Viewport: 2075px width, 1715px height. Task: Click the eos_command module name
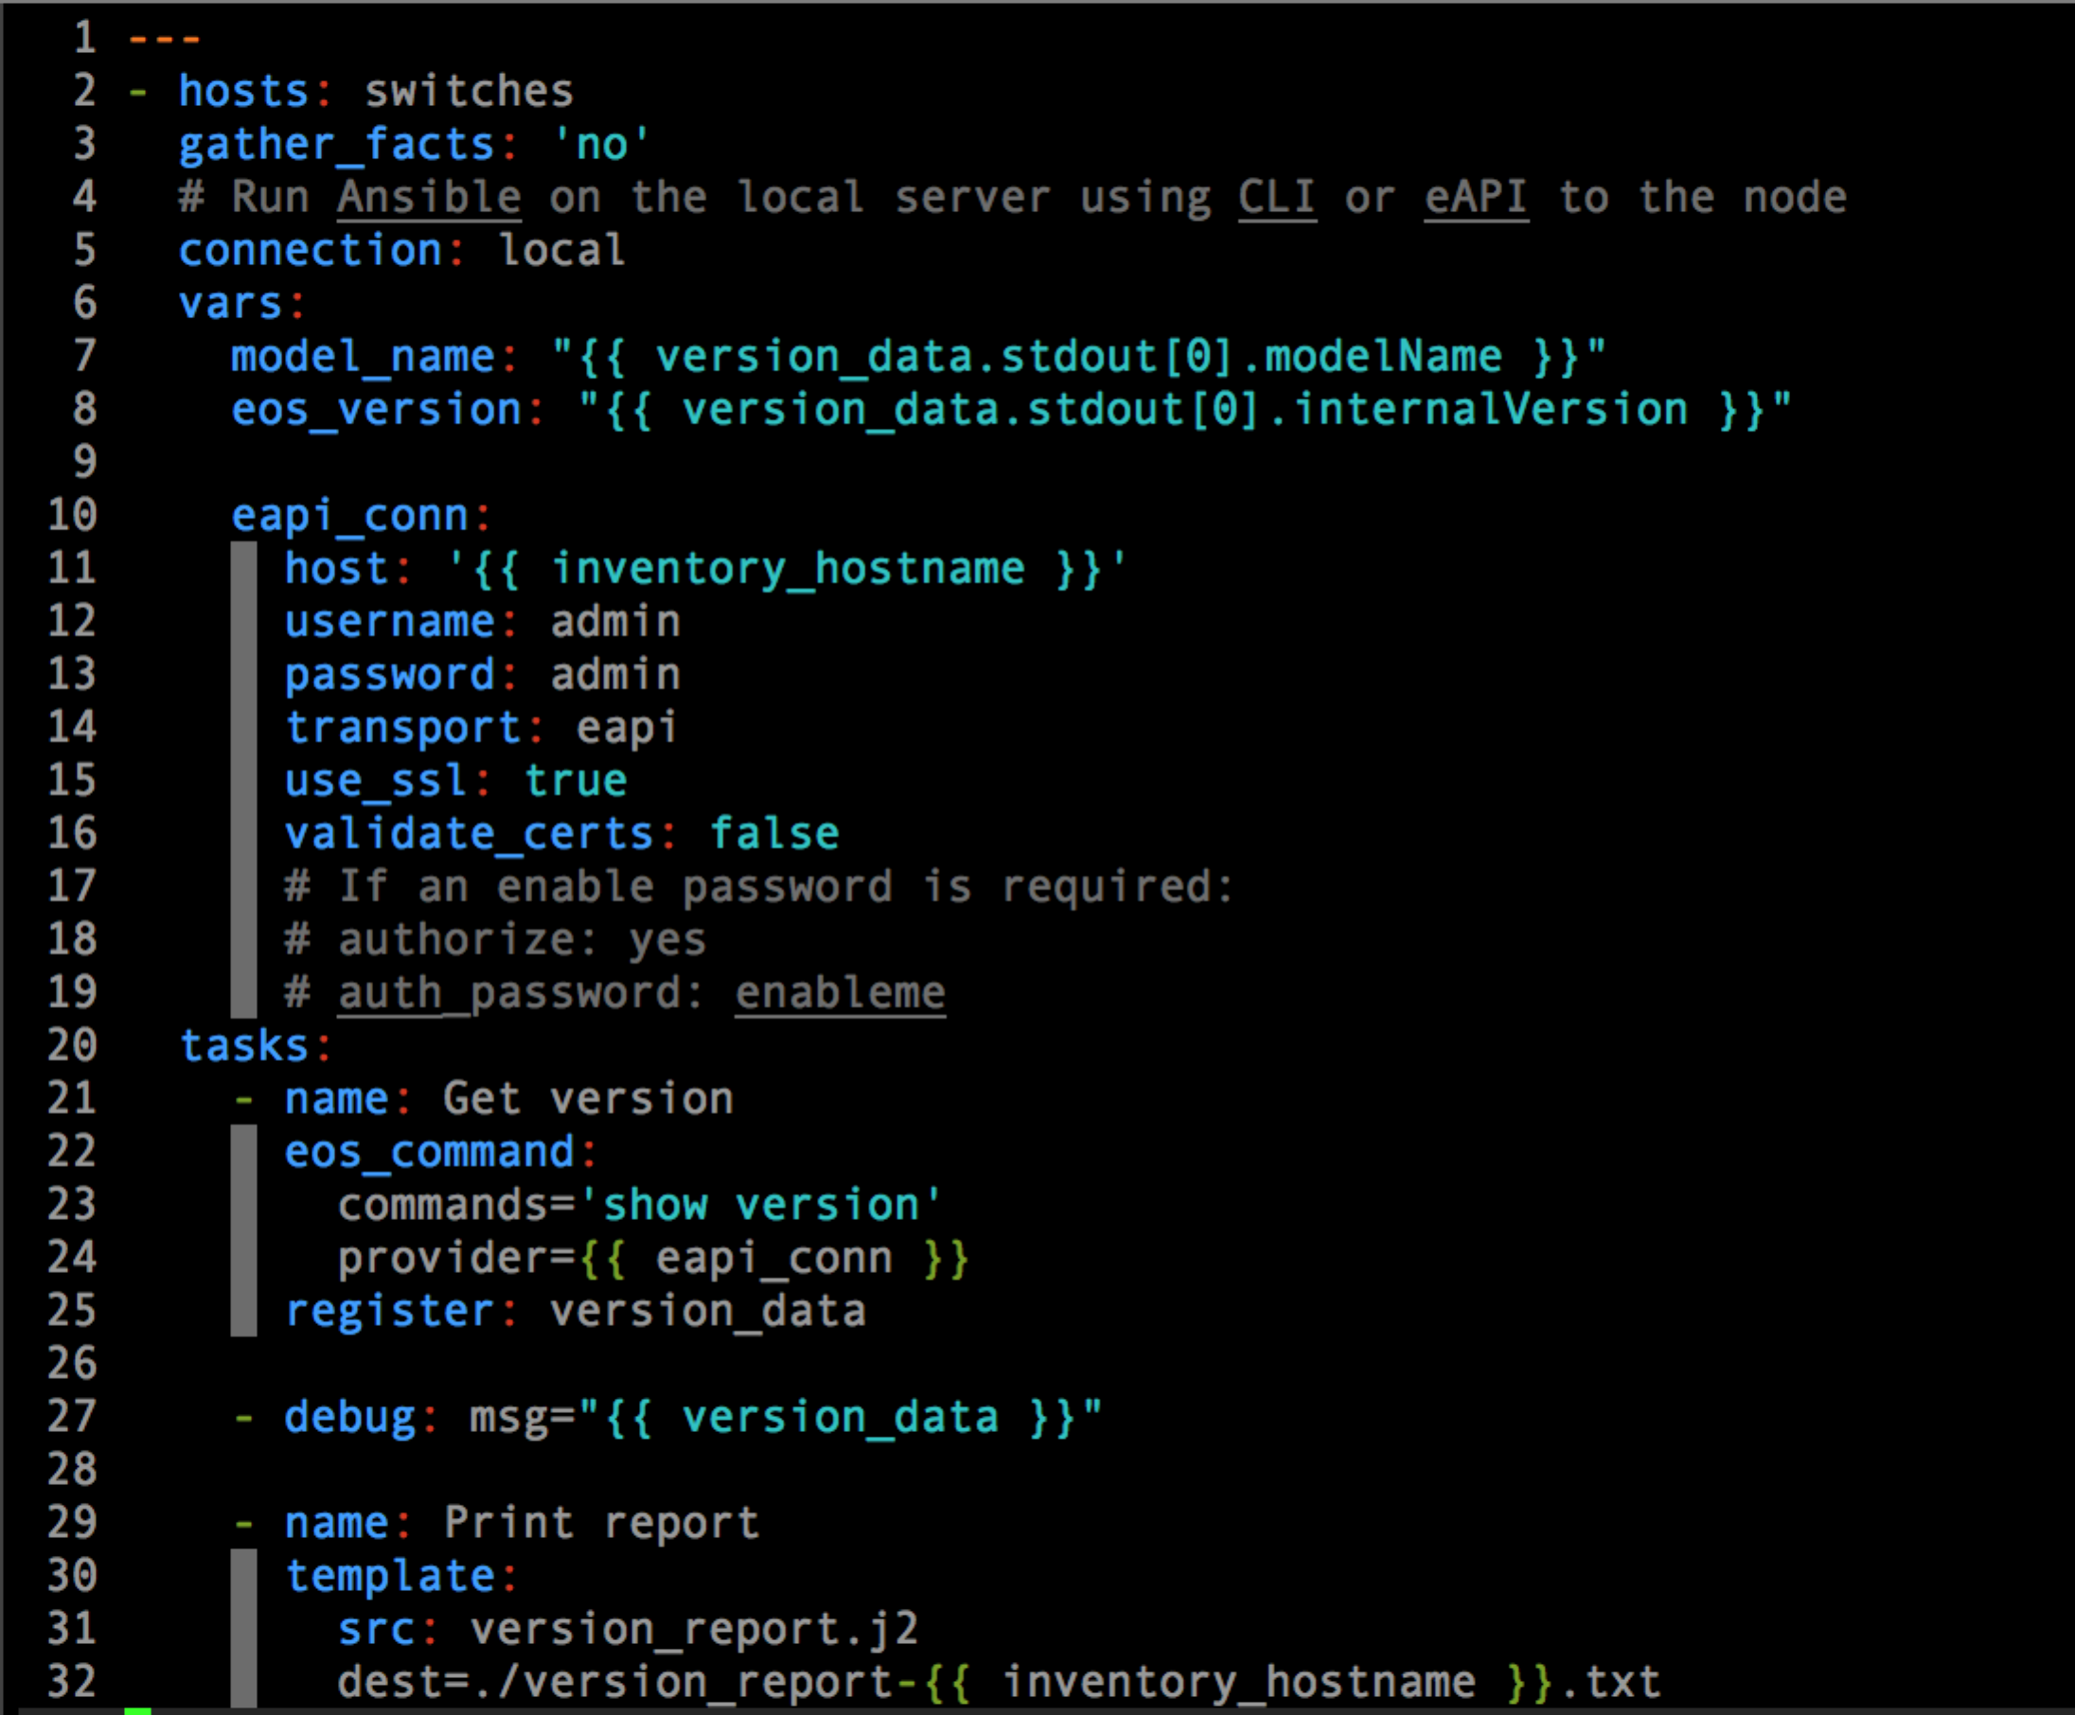[x=429, y=1152]
